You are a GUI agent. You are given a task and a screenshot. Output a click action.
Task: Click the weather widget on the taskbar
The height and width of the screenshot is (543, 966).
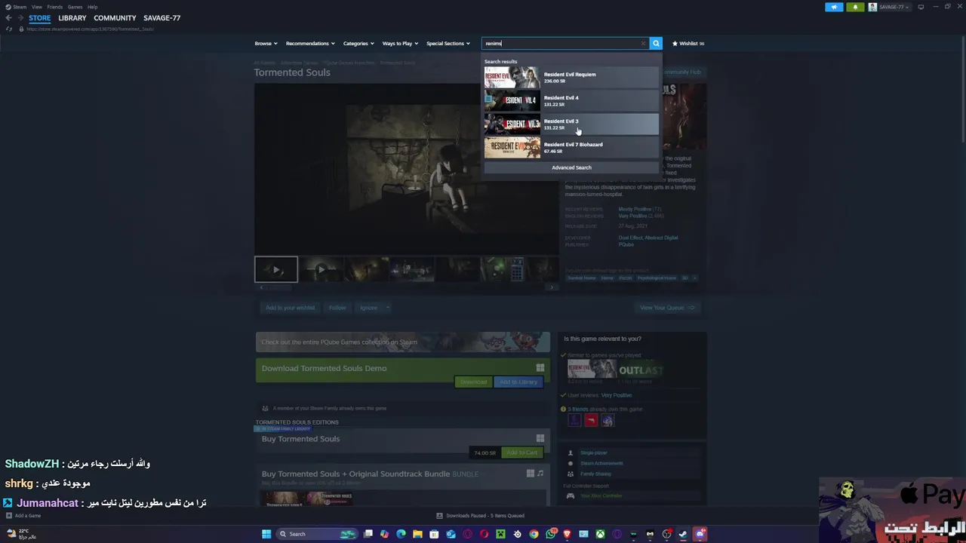(21, 534)
